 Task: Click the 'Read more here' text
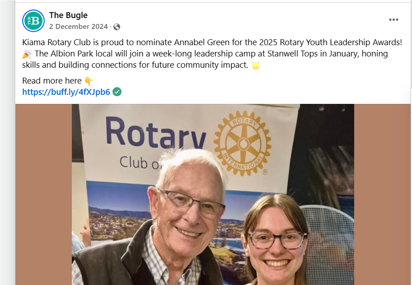tap(52, 81)
